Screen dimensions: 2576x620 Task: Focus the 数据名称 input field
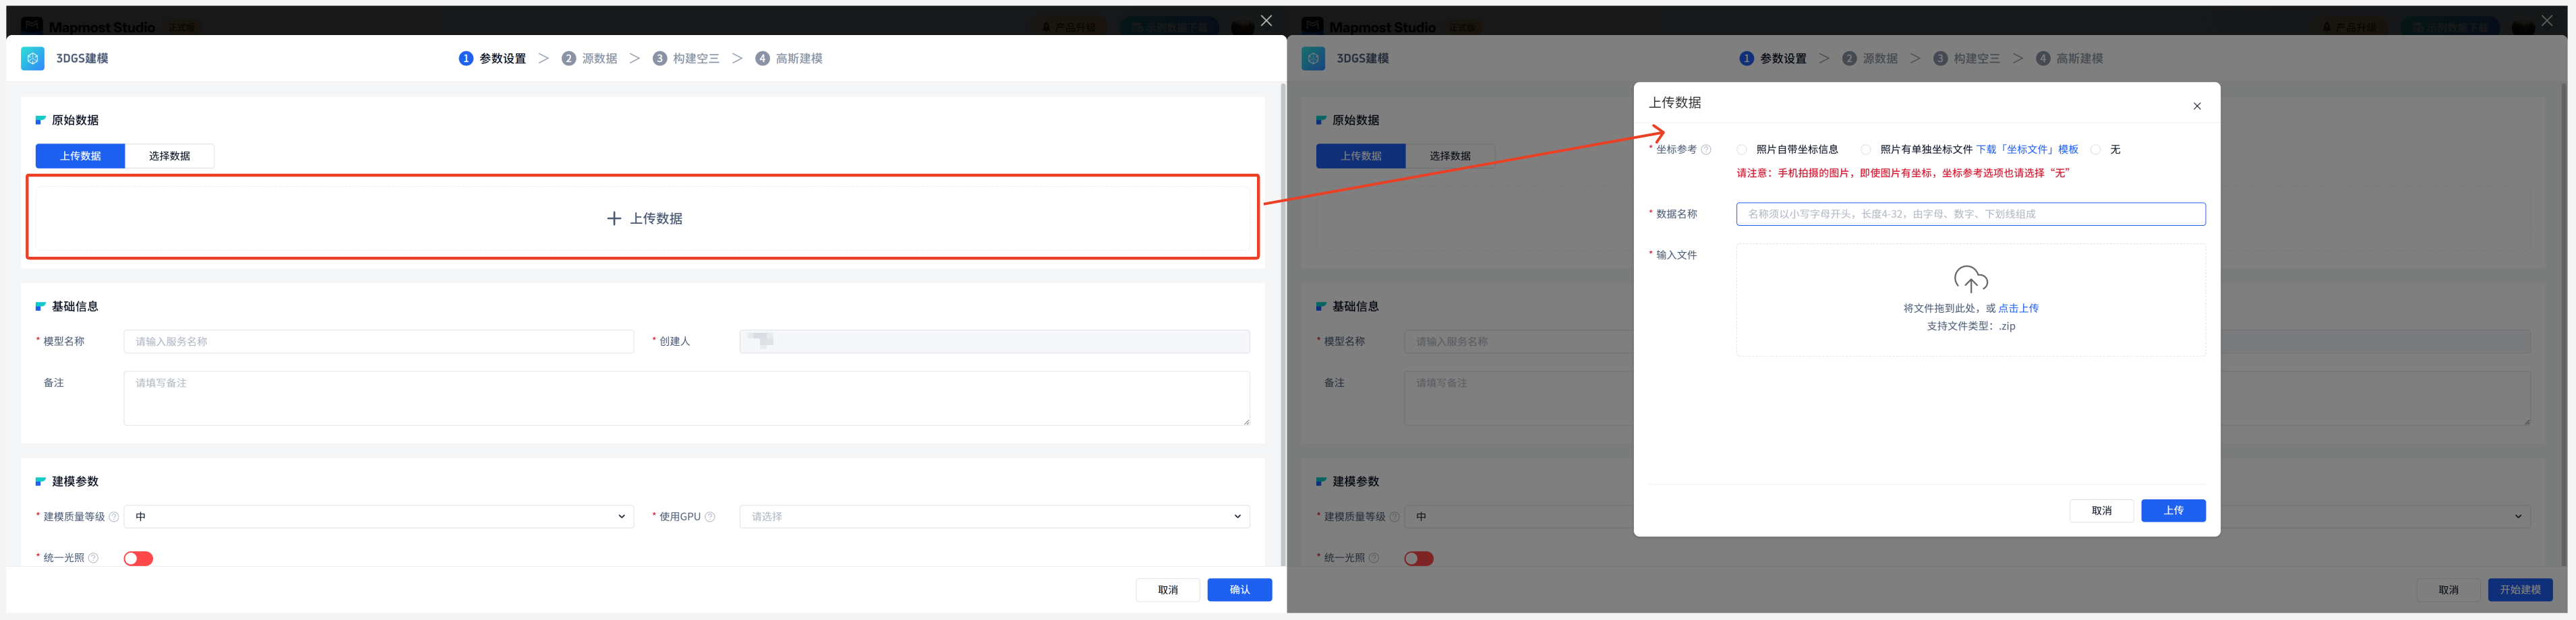(1970, 214)
